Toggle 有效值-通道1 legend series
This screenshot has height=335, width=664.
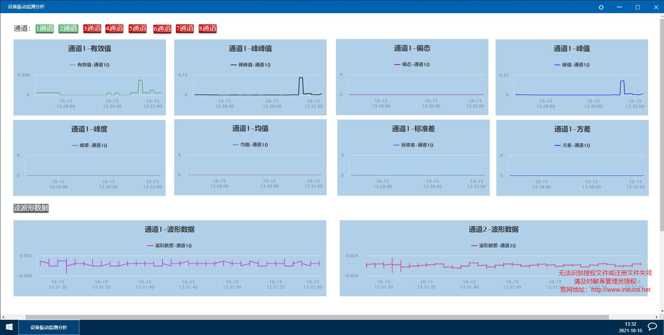tap(90, 65)
